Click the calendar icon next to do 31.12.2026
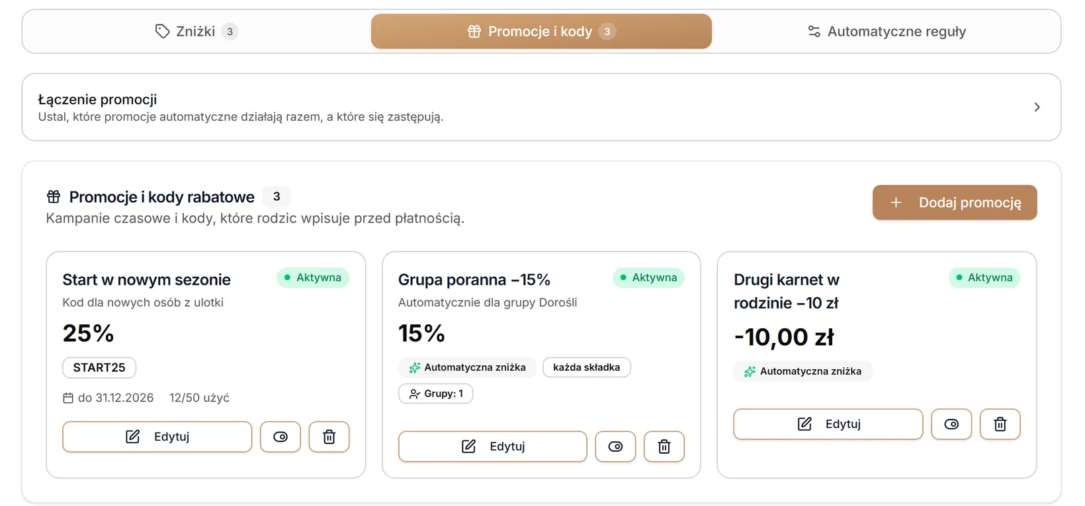The height and width of the screenshot is (506, 1085). pos(68,398)
